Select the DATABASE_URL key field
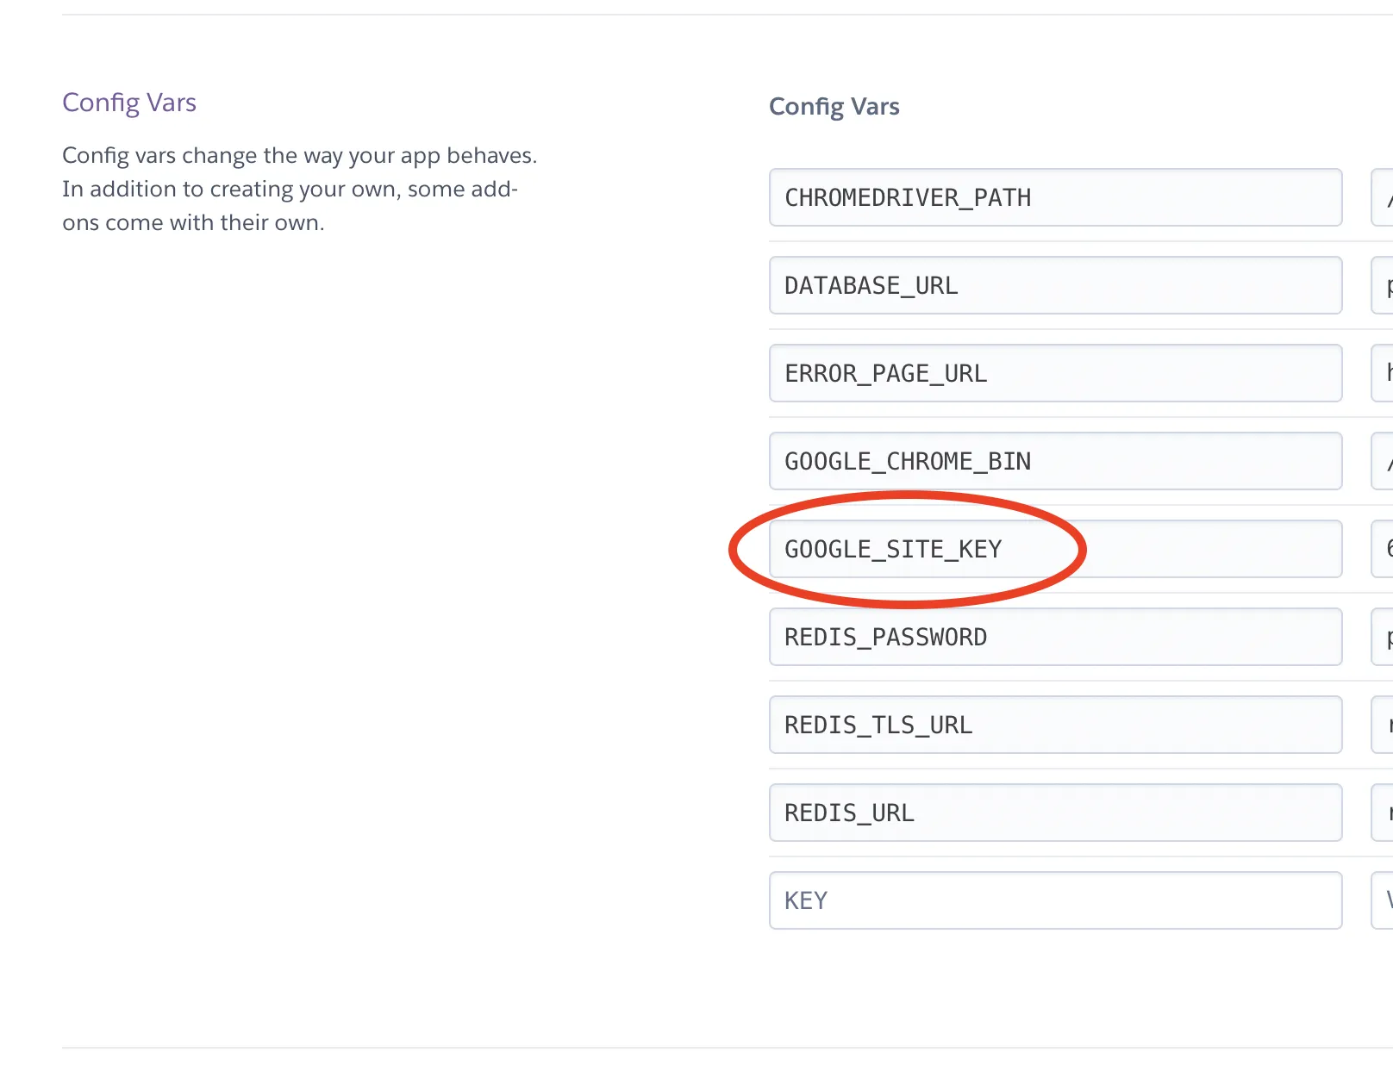Viewport: 1393px width, 1065px height. [x=1054, y=285]
